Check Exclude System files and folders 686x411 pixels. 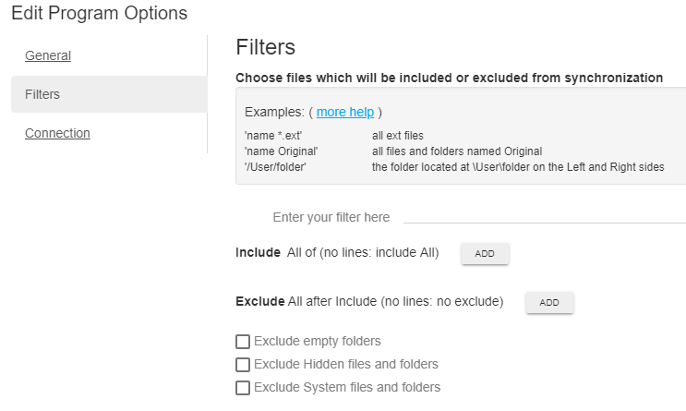tap(243, 388)
